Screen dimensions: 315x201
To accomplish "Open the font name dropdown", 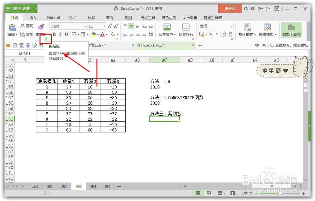I will click(87, 26).
